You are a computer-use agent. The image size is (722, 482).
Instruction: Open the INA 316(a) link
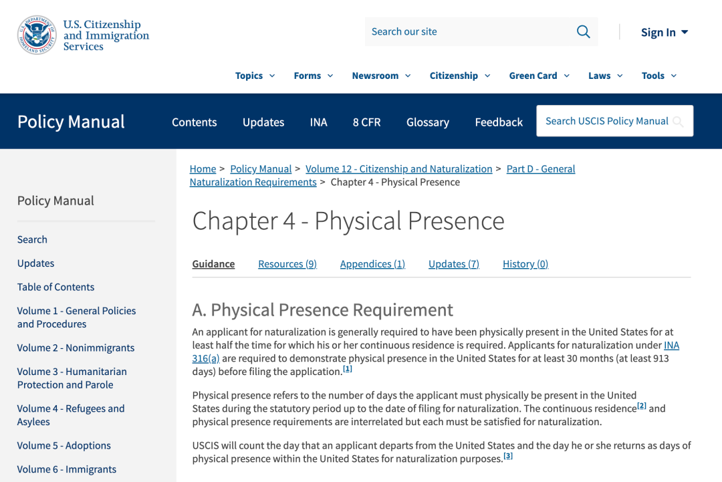tap(206, 358)
